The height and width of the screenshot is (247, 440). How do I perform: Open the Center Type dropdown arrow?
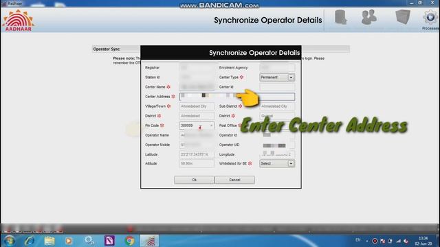pos(291,78)
